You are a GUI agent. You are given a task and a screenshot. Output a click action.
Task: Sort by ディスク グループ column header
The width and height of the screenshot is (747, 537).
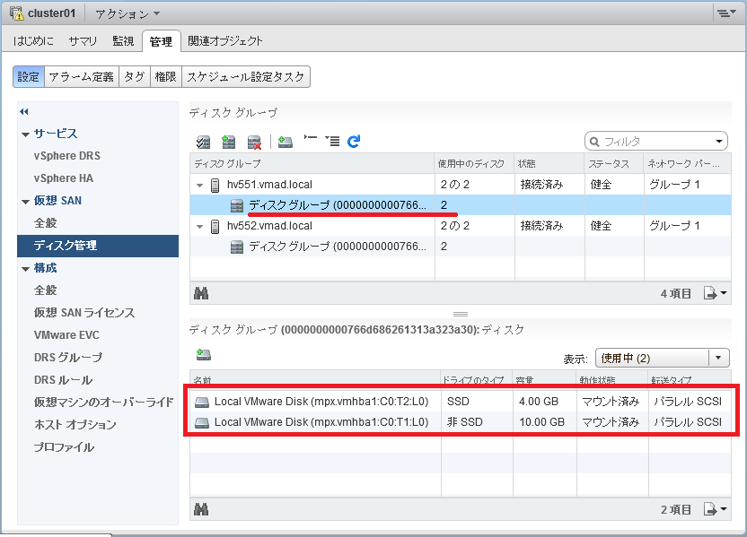[x=312, y=164]
